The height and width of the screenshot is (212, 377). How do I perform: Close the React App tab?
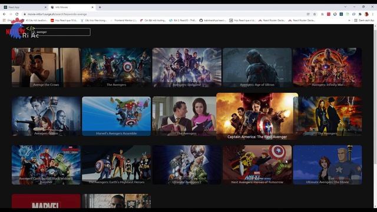[46, 7]
